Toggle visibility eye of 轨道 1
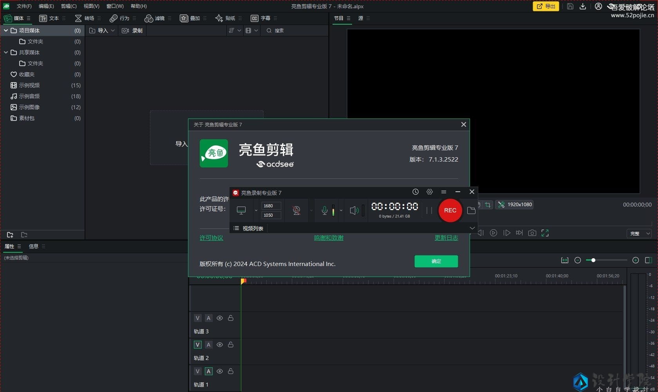Viewport: 658px width, 392px height. (x=220, y=371)
